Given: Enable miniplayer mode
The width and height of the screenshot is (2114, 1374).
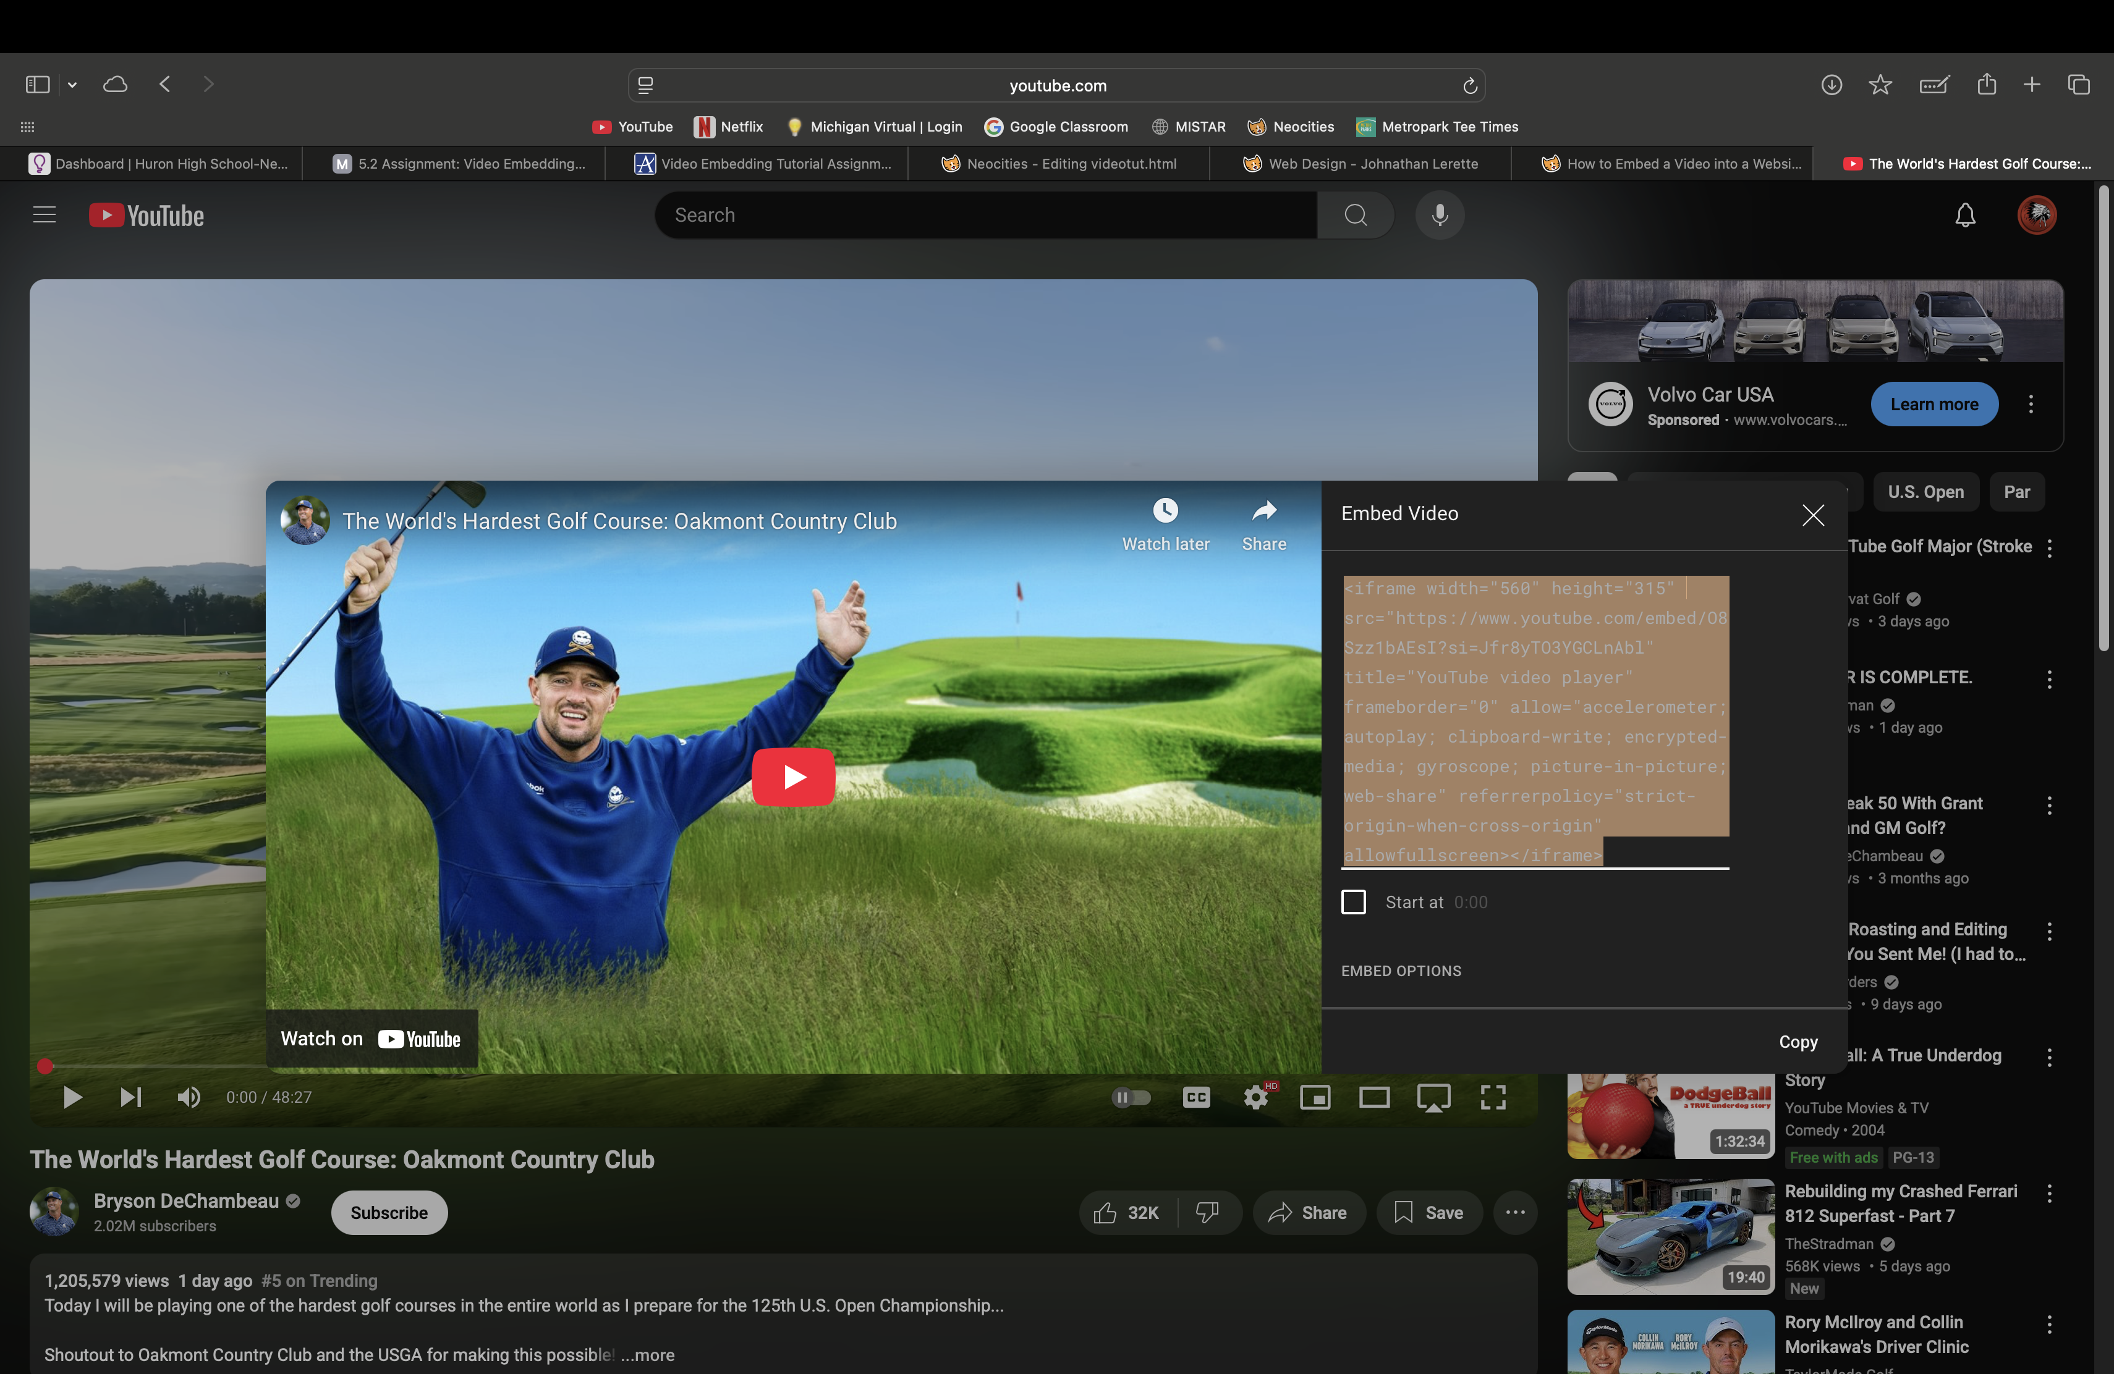Looking at the screenshot, I should pos(1315,1097).
